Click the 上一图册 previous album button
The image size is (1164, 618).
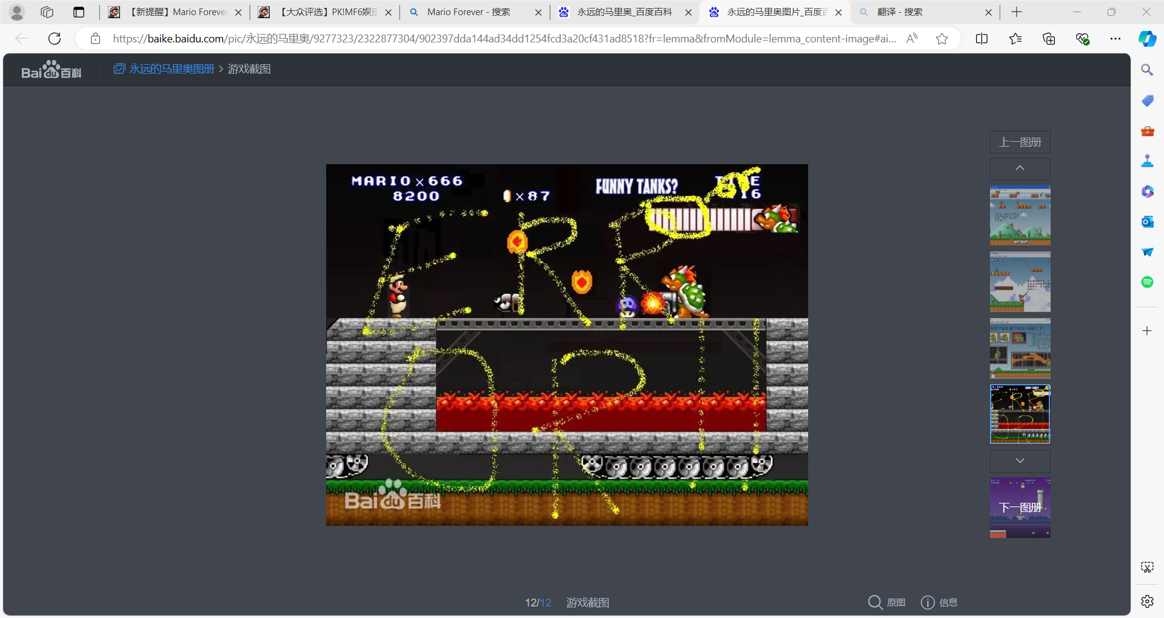[1020, 142]
